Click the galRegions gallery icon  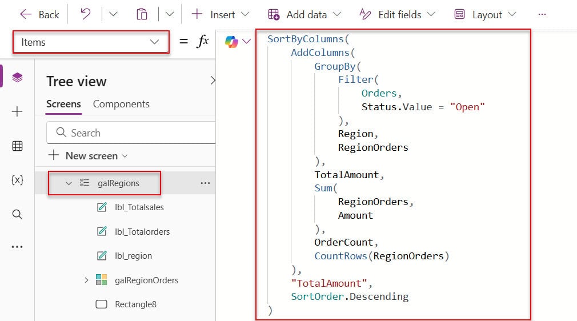coord(85,183)
